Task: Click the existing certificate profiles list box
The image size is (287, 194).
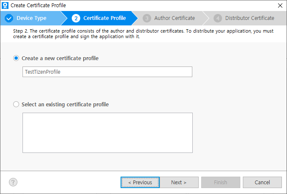Action: pos(108,133)
